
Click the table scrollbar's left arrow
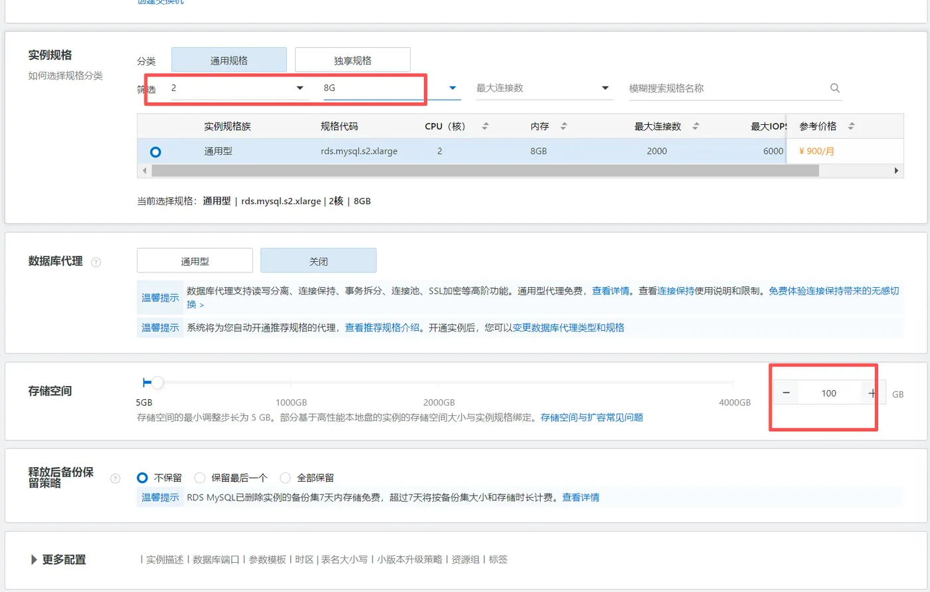[144, 171]
